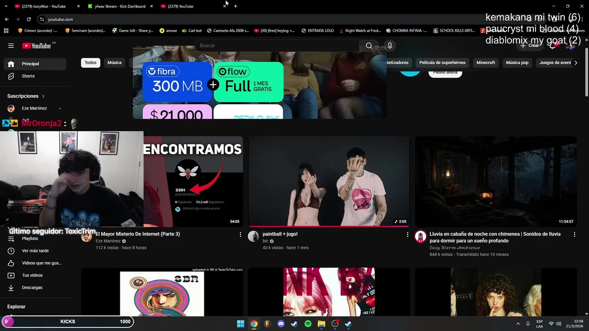
Task: Open Descargas in sidebar
Action: 35,287
